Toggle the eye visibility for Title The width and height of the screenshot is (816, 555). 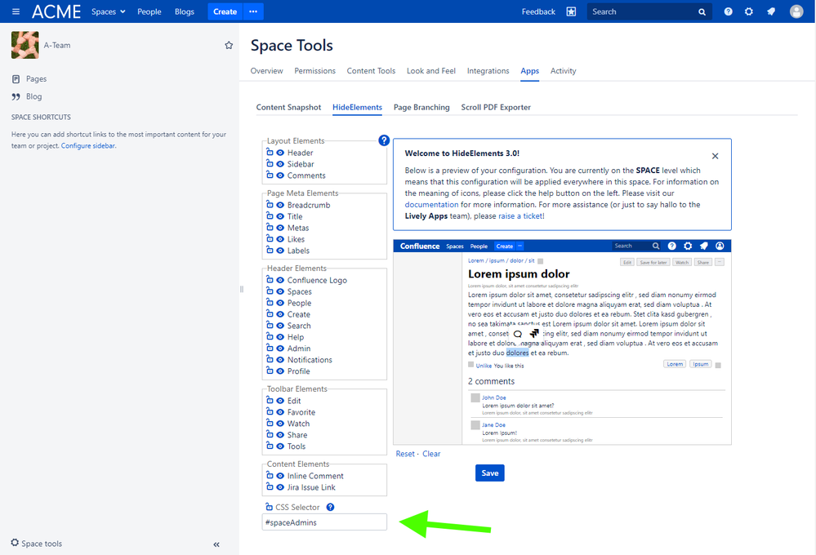point(280,216)
